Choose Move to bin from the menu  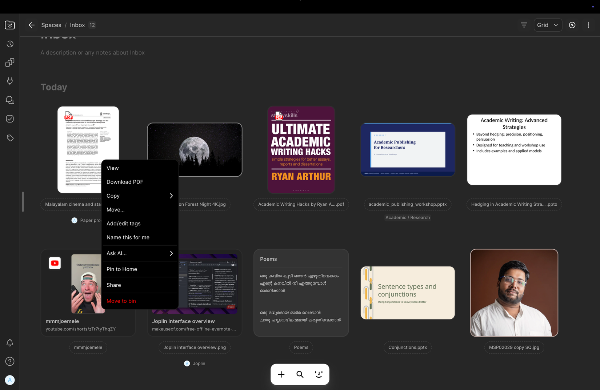[121, 301]
